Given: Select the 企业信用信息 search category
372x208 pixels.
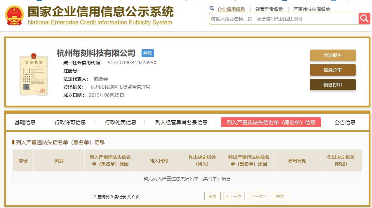Looking at the screenshot, I should tap(231, 9).
